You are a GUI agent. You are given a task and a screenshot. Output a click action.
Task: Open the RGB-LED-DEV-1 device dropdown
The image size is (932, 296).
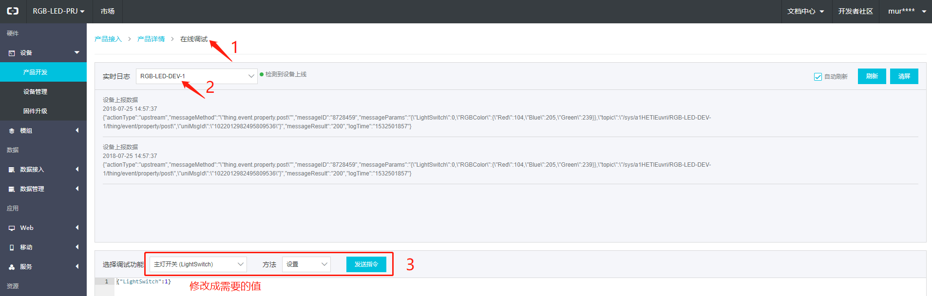coord(196,76)
